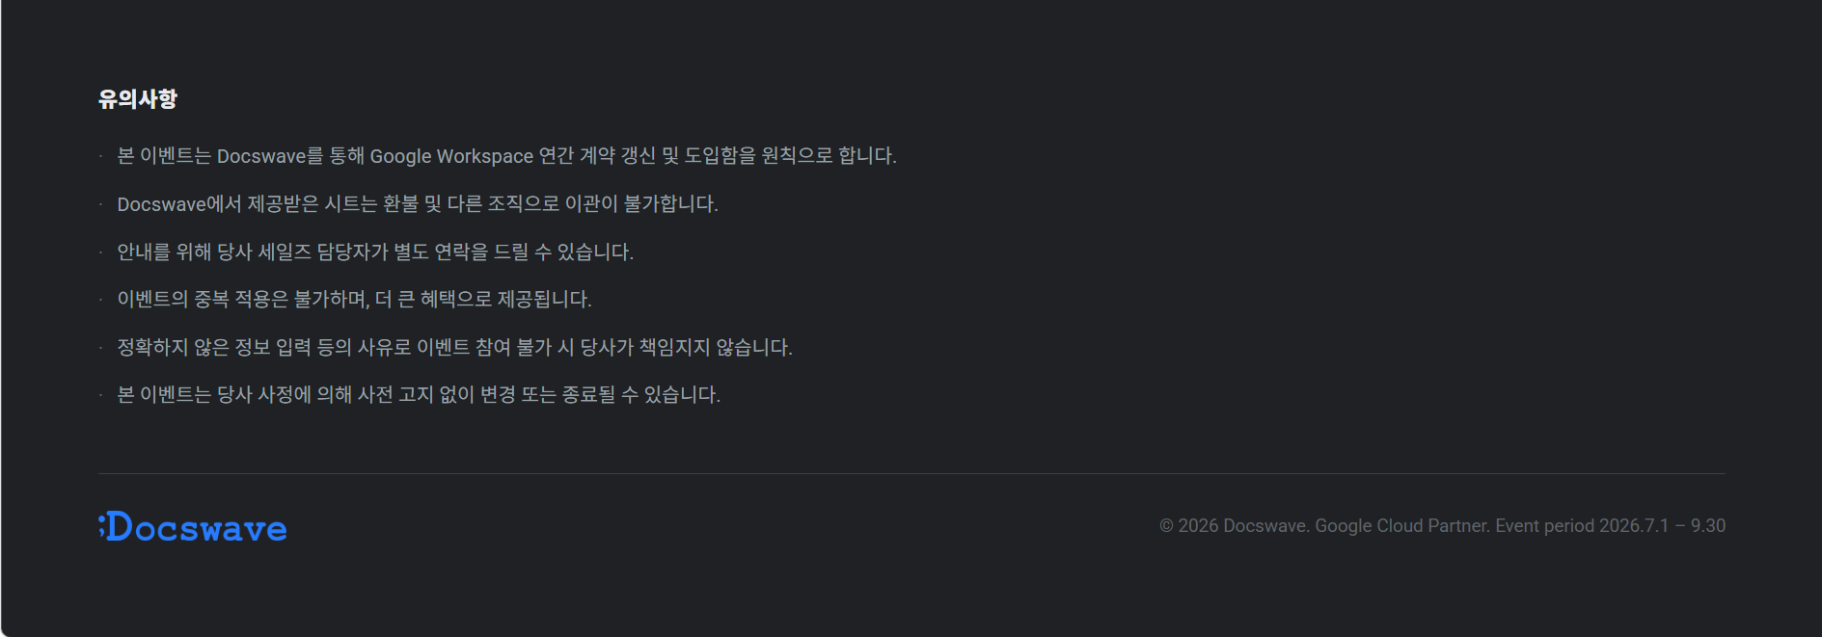Click 'Google Cloud Partner' in the footer text

pos(1403,526)
